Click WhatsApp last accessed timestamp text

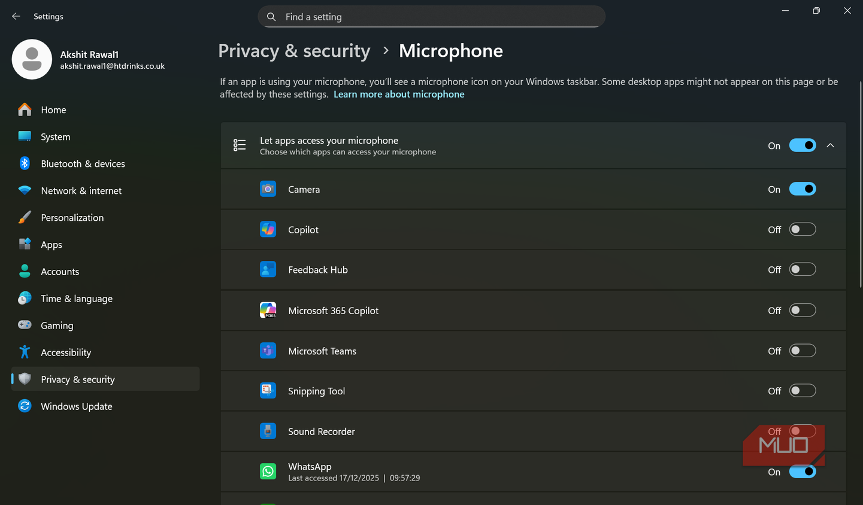pos(354,478)
